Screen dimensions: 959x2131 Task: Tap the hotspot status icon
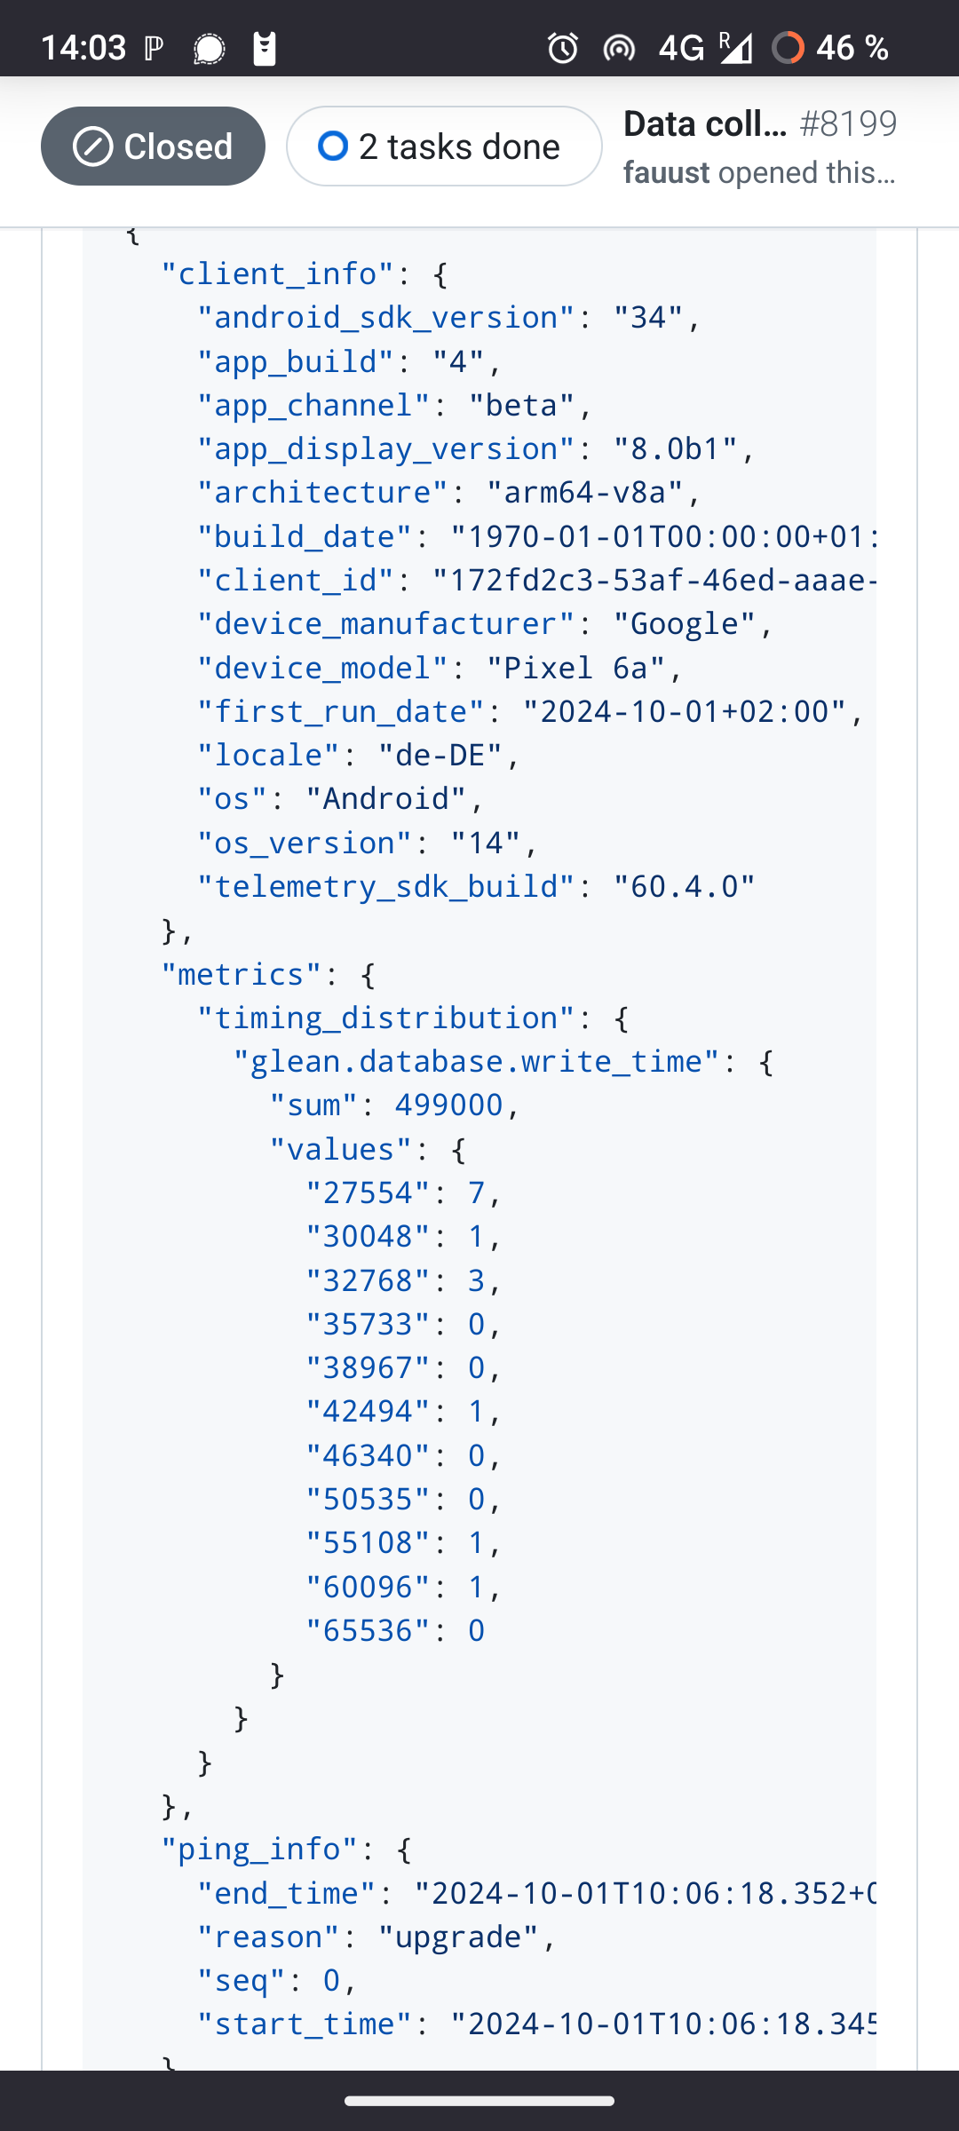click(x=619, y=48)
